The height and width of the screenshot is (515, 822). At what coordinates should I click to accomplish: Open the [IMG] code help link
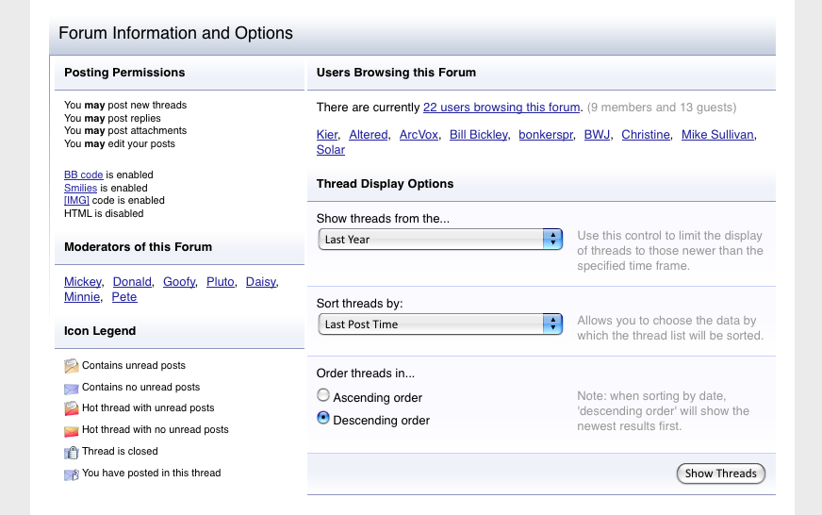(76, 200)
